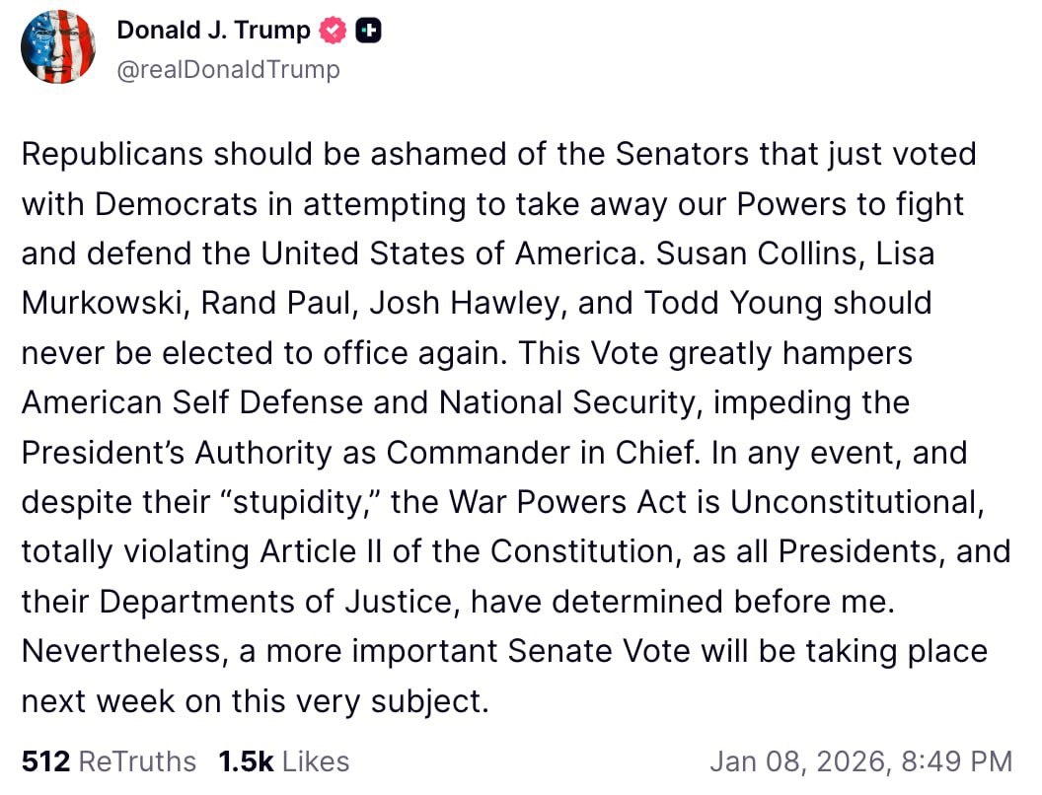Open the Donald J. Trump display name
This screenshot has height=795, width=1042.
(213, 30)
